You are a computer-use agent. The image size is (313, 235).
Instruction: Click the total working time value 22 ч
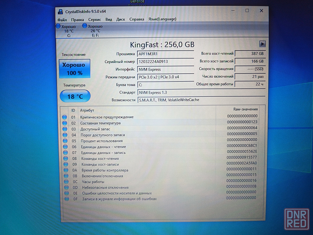coord(250,84)
